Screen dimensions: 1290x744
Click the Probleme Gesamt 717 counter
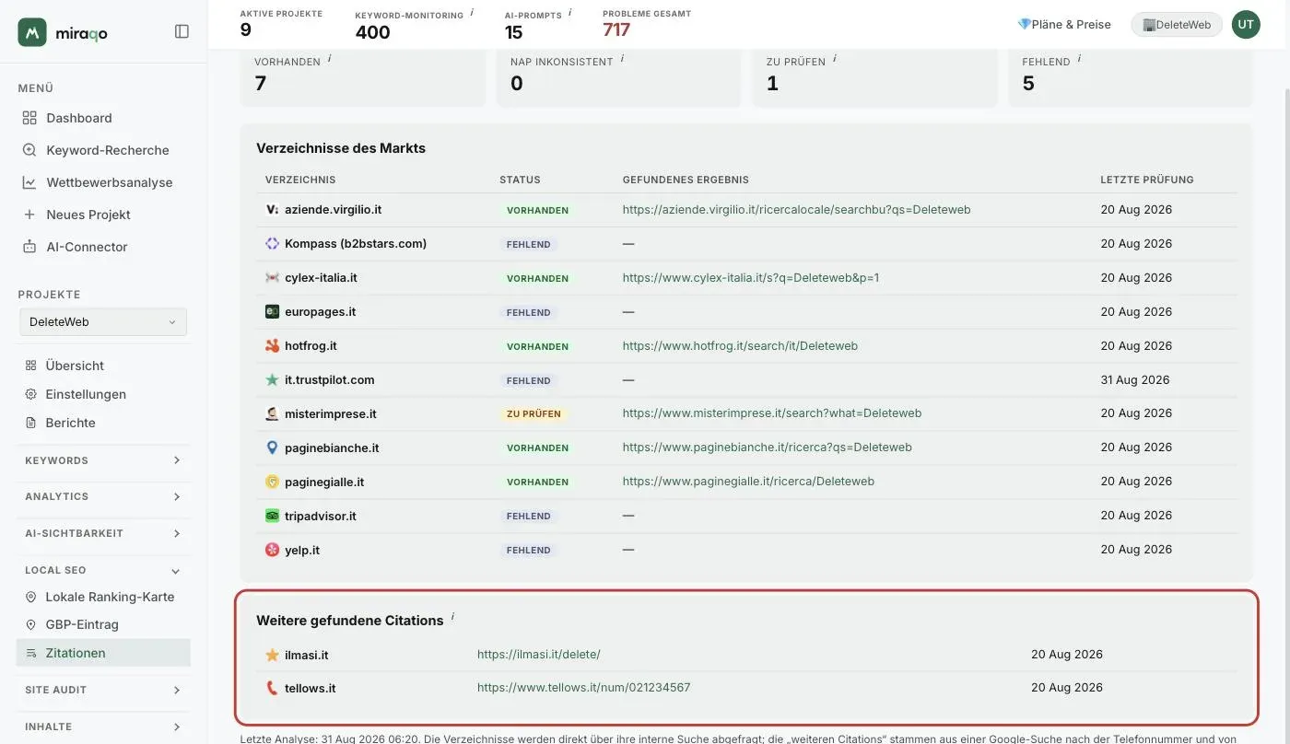(x=616, y=30)
